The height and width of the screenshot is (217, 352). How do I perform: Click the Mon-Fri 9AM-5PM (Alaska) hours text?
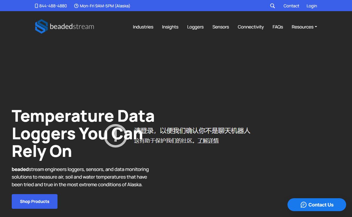(105, 6)
